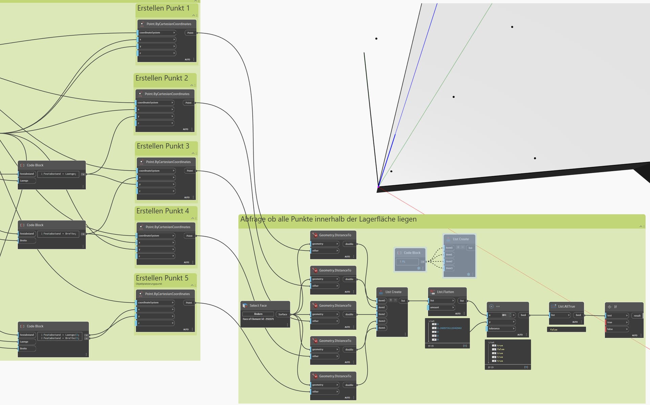Click the Festabstand + Breite; code field
Image resolution: width=650 pixels, height=405 pixels.
[58, 234]
